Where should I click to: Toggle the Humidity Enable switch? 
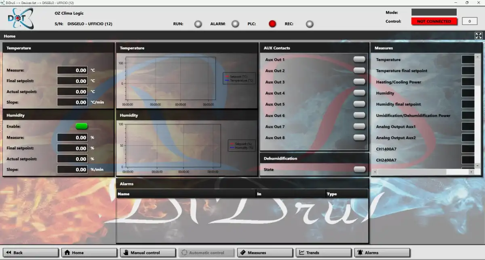tap(82, 126)
